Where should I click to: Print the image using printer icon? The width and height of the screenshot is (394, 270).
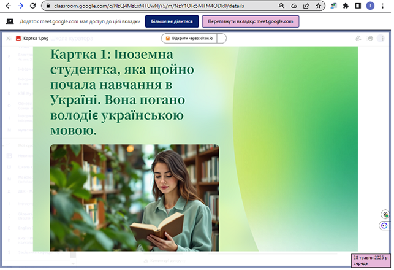[370, 38]
